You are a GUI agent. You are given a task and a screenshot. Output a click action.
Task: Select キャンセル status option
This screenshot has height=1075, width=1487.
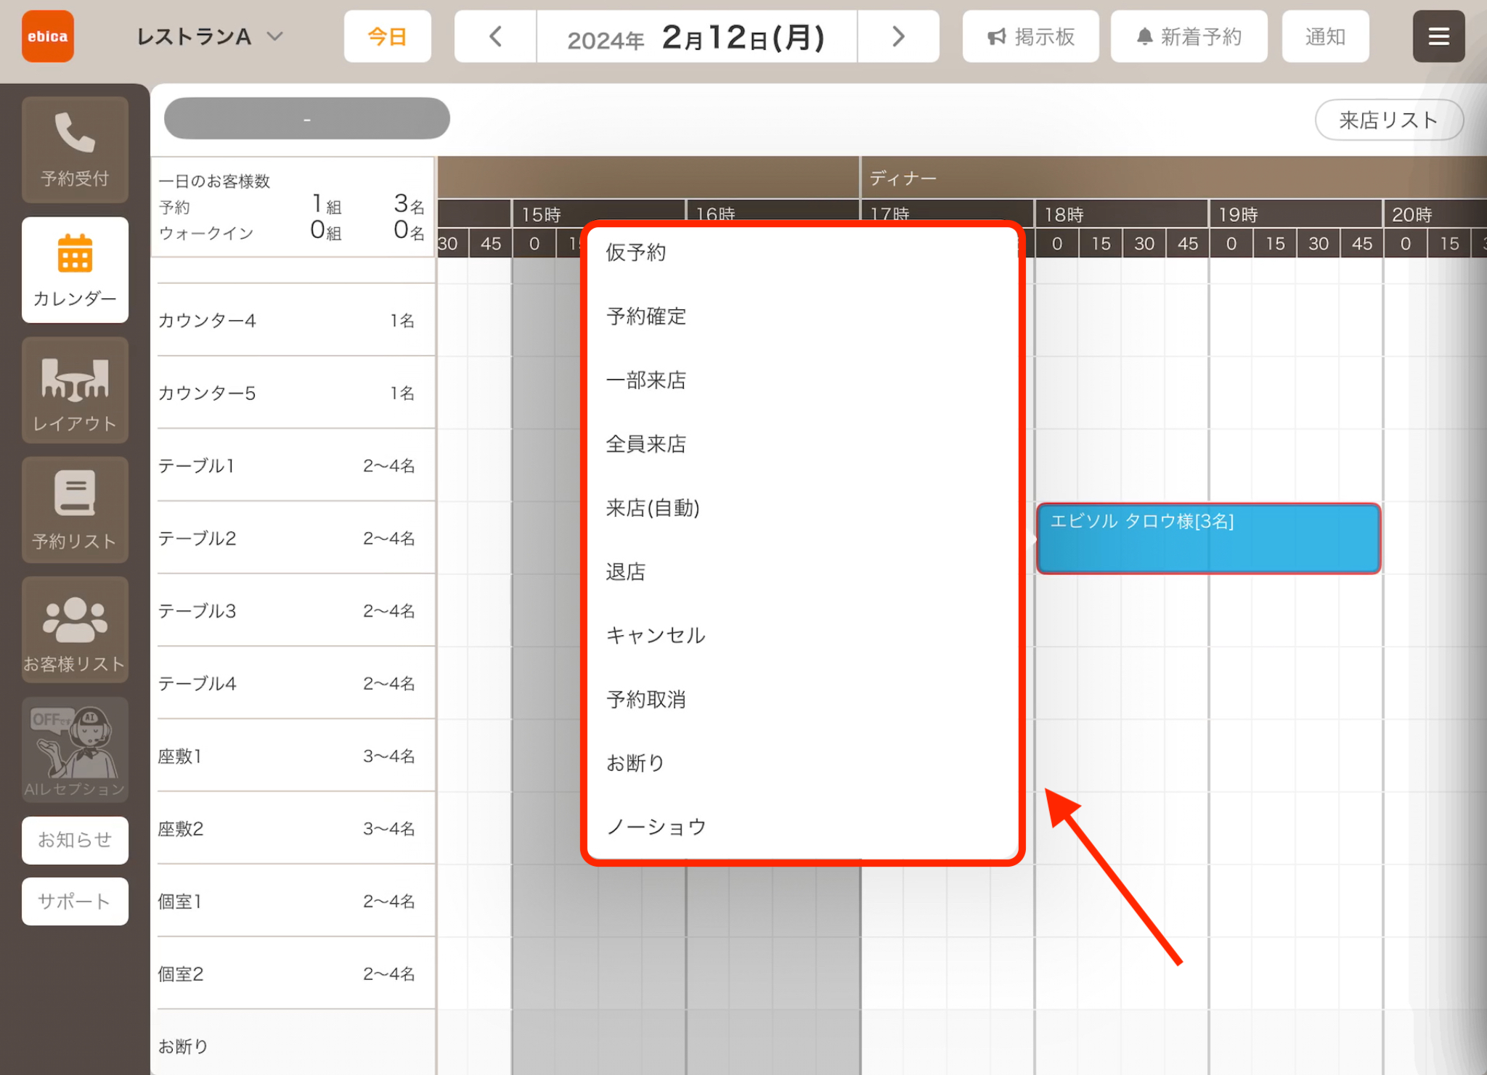802,636
